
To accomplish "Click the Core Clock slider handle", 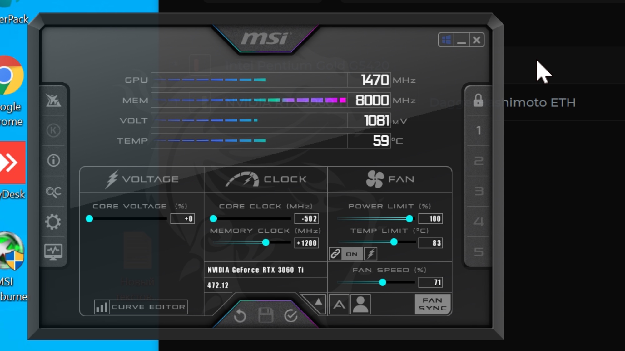I will coord(213,218).
